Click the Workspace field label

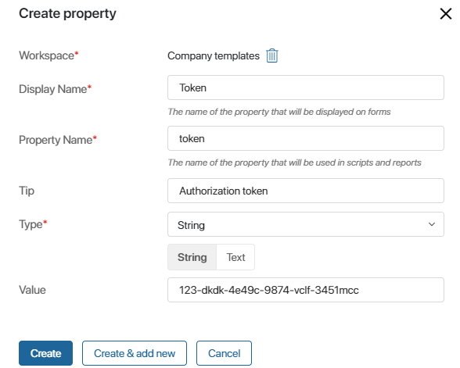click(x=49, y=55)
